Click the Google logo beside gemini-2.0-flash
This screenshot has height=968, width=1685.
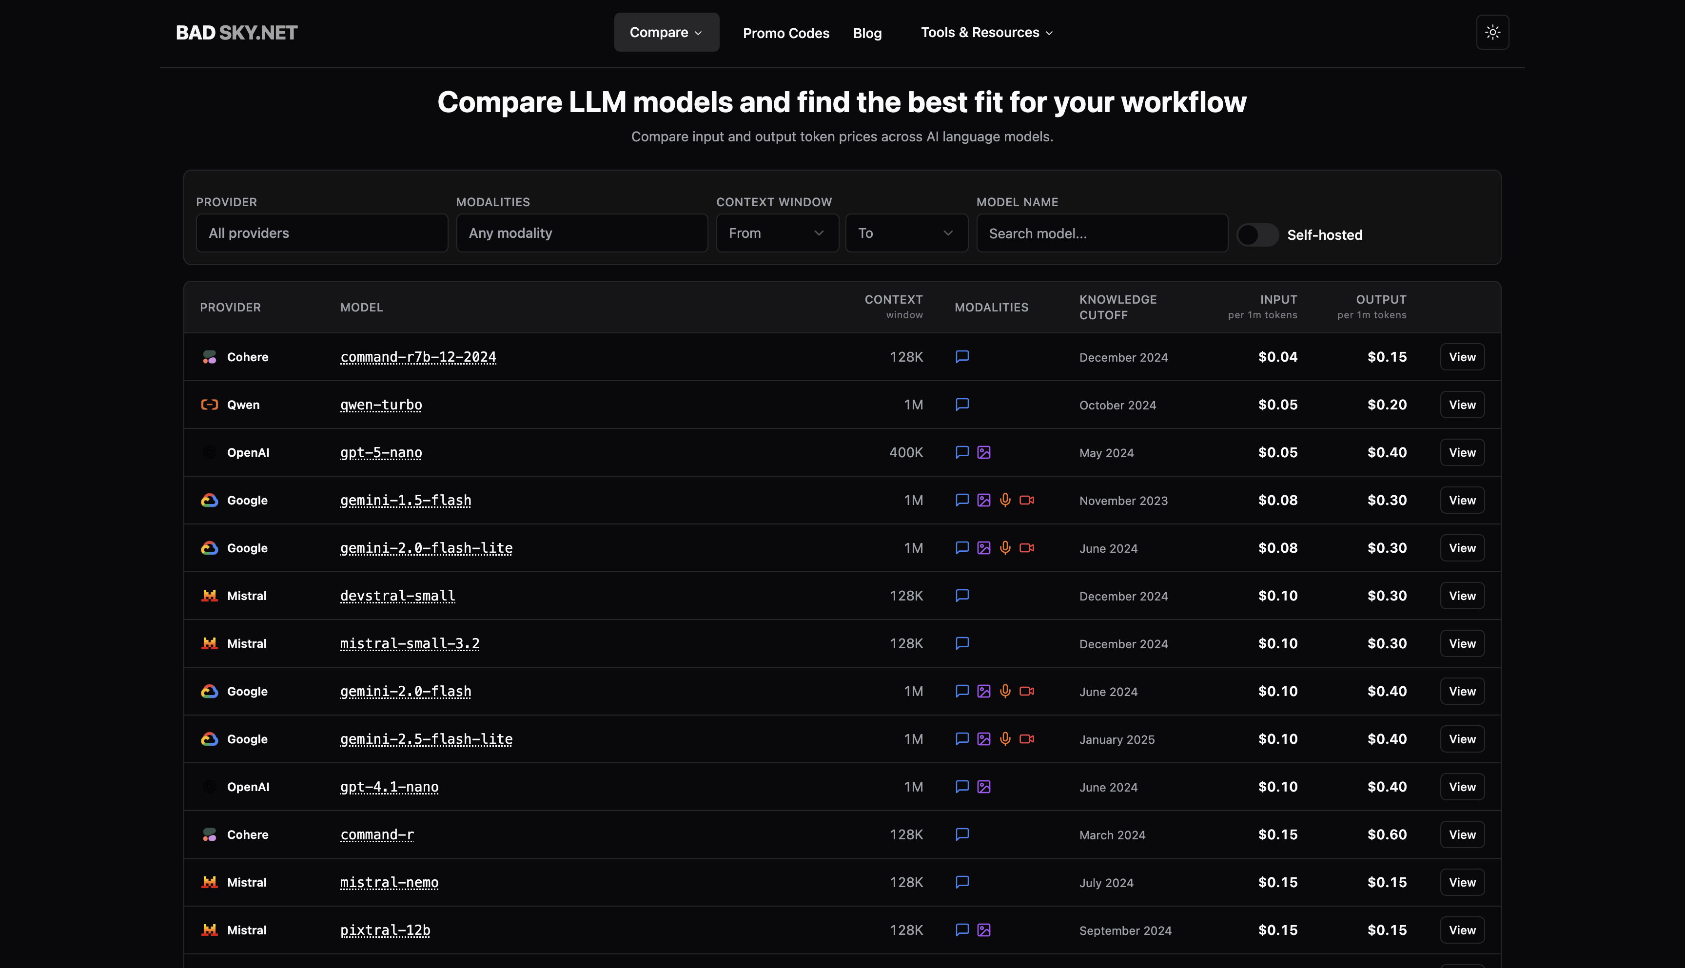[210, 692]
